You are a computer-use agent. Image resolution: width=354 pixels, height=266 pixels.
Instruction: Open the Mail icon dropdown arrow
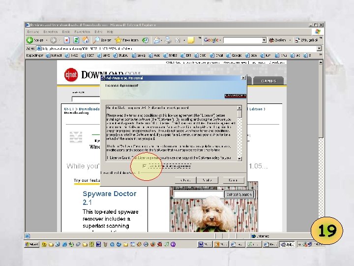[x=162, y=40]
